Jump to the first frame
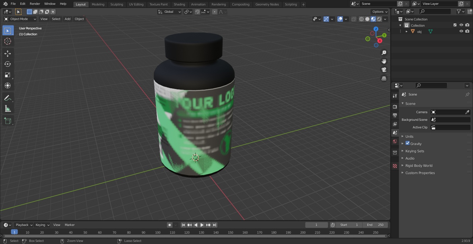The image size is (473, 244). pos(184,225)
